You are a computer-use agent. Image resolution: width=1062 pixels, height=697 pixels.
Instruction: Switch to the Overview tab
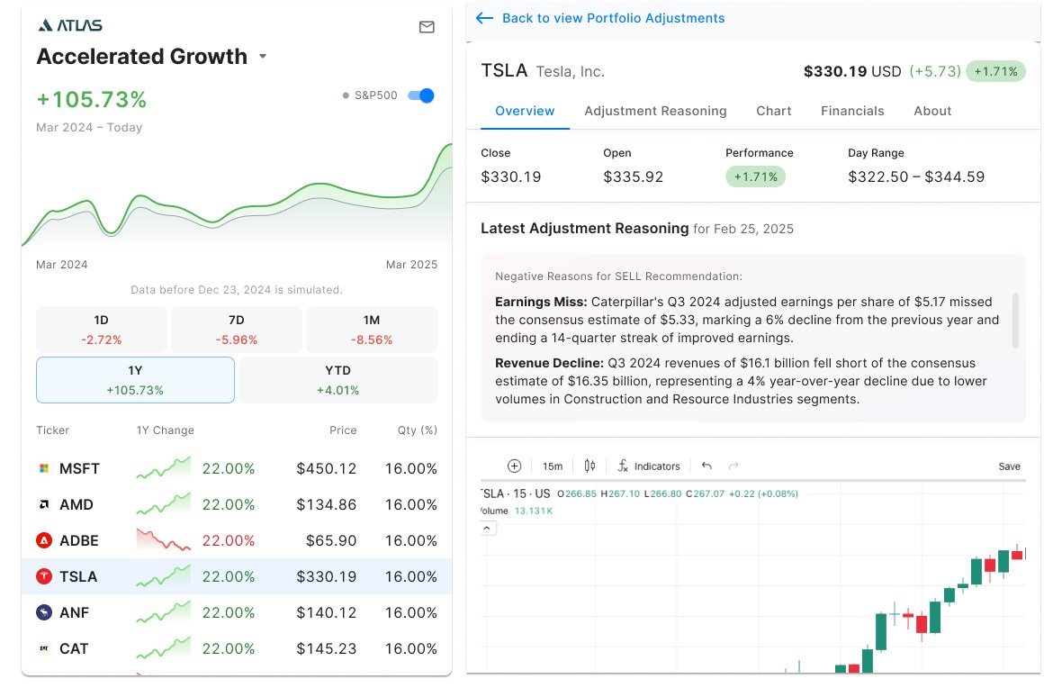click(525, 111)
